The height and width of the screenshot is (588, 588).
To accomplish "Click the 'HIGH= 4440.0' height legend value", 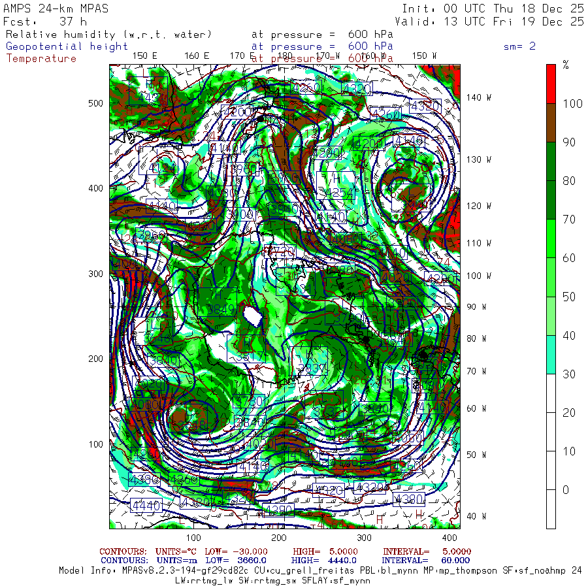I will pyautogui.click(x=323, y=561).
